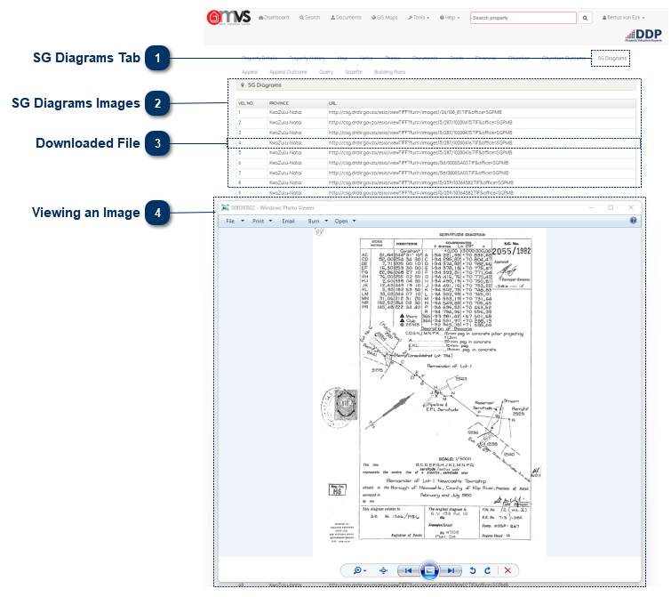The height and width of the screenshot is (597, 671).
Task: Click Email in Photo Viewer toolbar
Action: [x=288, y=221]
